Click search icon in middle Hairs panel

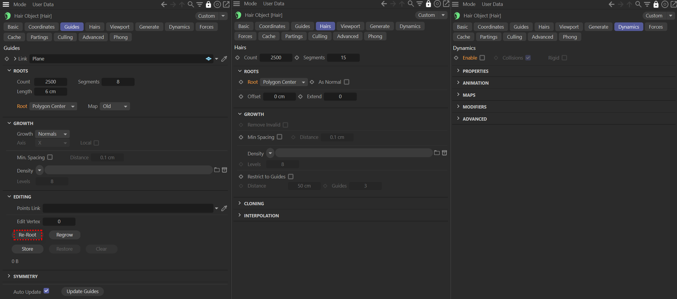point(411,4)
